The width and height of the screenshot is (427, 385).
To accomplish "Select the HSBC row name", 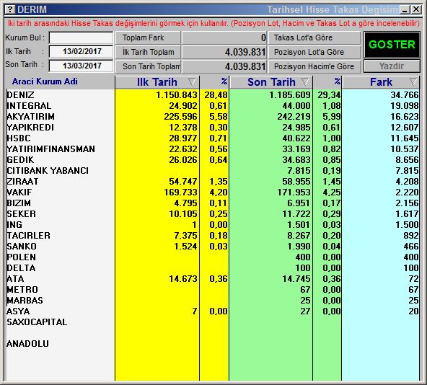I will [x=19, y=138].
